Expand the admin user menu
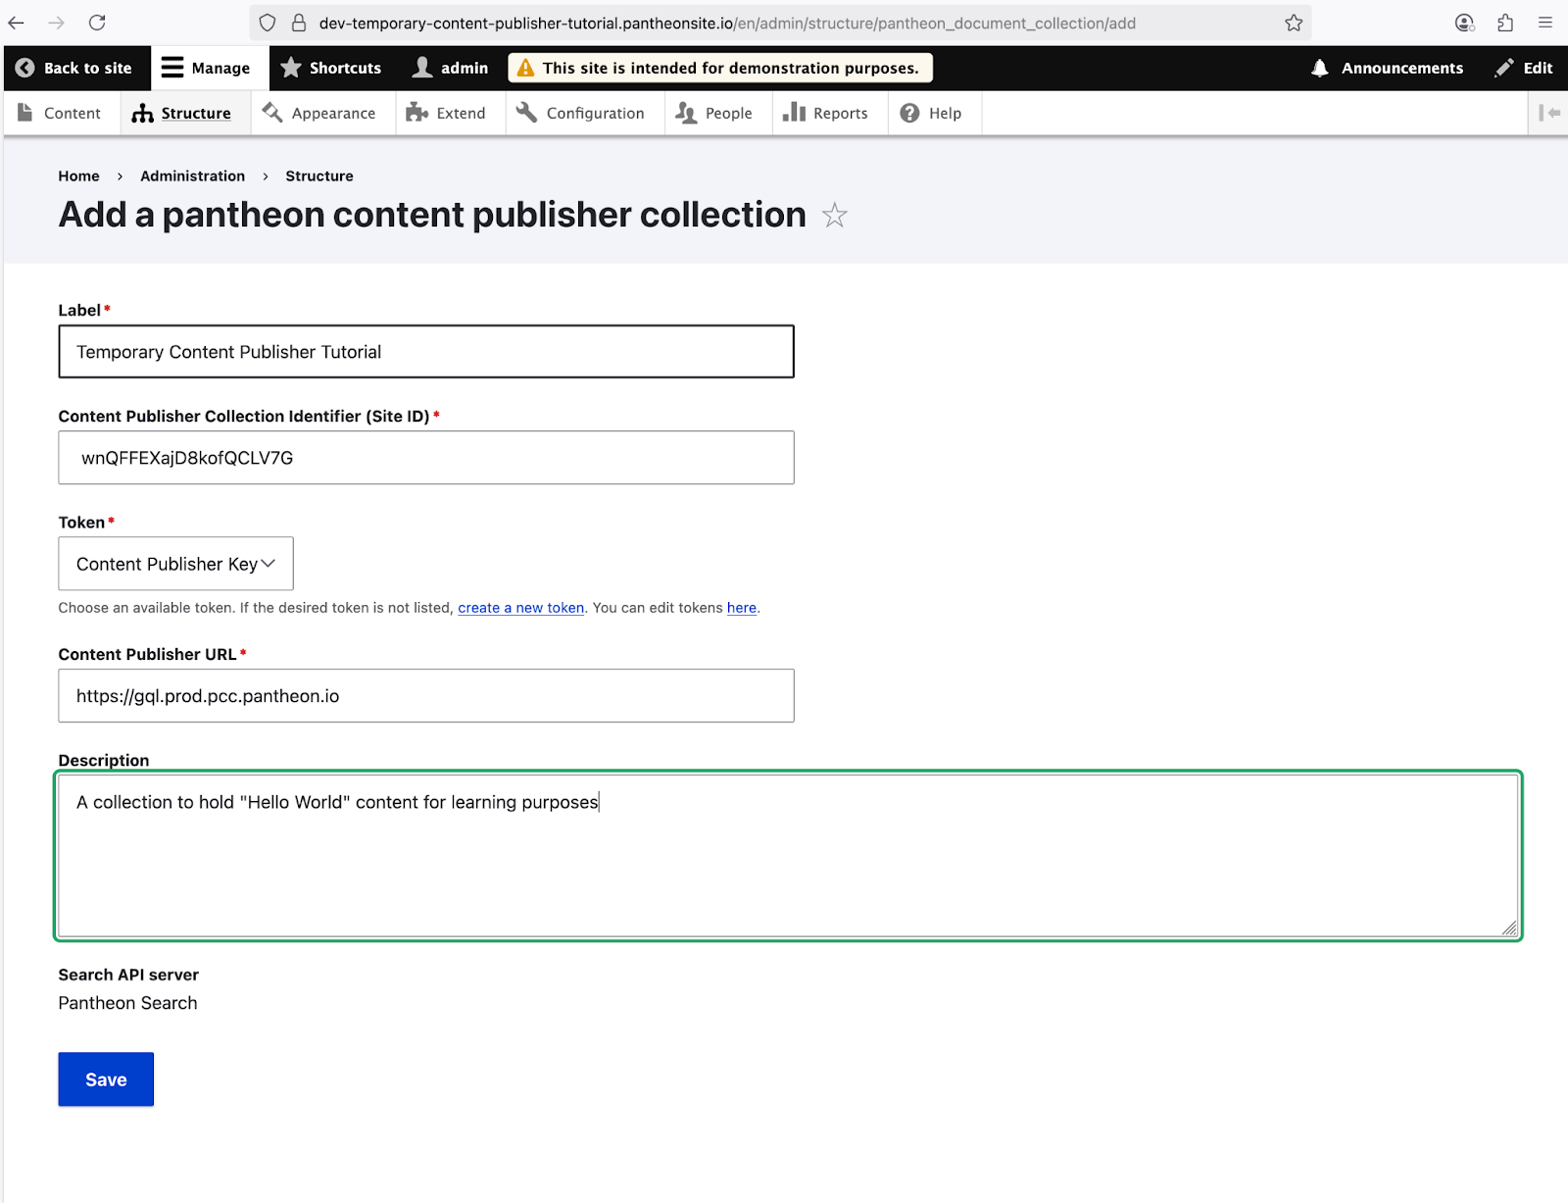Image resolution: width=1568 pixels, height=1203 pixels. point(451,68)
